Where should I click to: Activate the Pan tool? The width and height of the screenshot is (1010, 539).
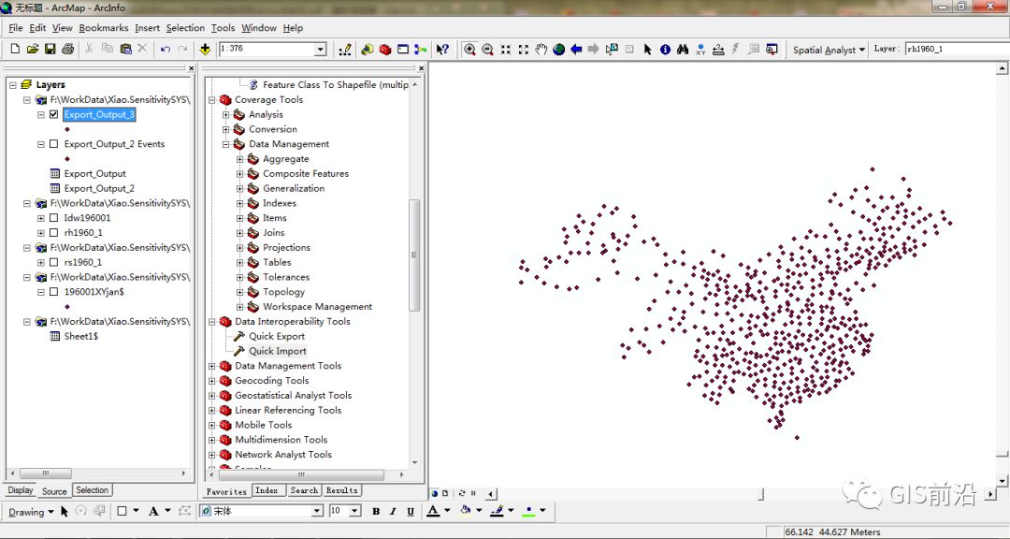point(541,47)
